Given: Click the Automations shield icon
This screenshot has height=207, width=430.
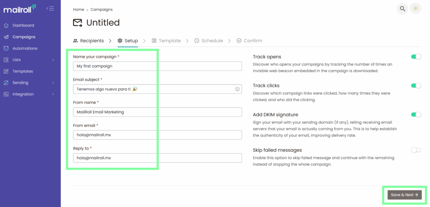Looking at the screenshot, I should coord(6,49).
